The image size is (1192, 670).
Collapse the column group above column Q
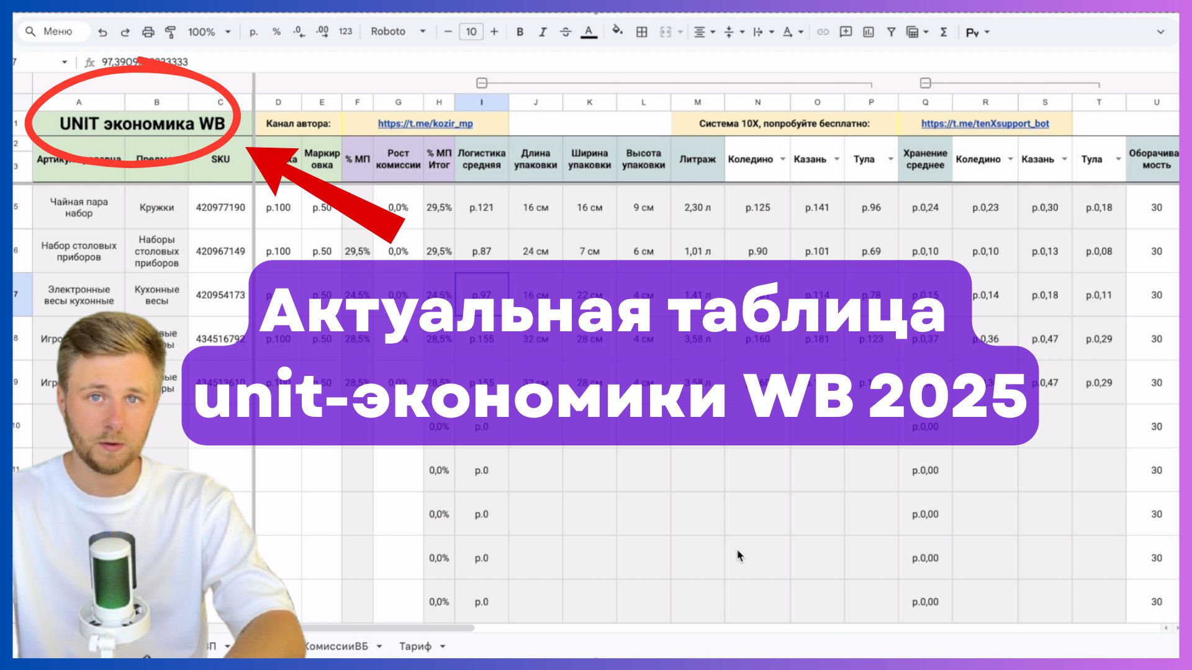pos(926,83)
